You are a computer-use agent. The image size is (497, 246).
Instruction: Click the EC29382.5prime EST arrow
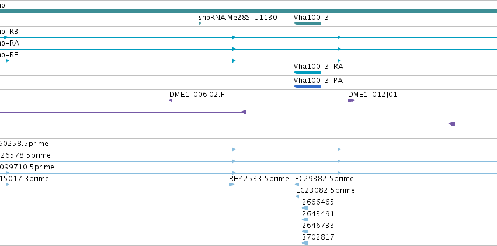click(297, 185)
